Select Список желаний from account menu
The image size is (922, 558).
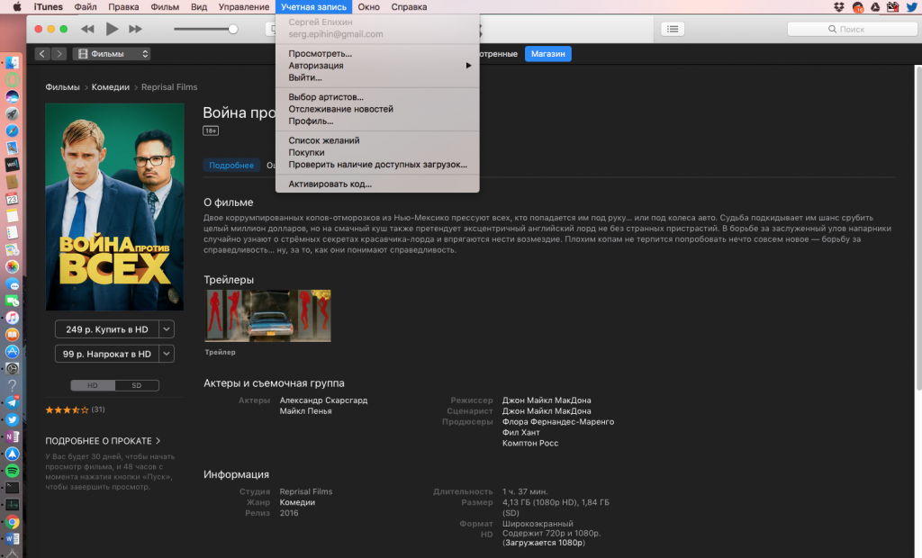coord(324,140)
